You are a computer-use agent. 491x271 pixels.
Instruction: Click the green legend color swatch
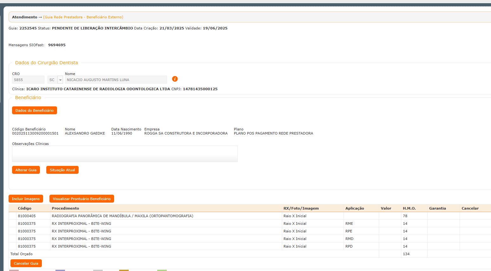click(162, 270)
